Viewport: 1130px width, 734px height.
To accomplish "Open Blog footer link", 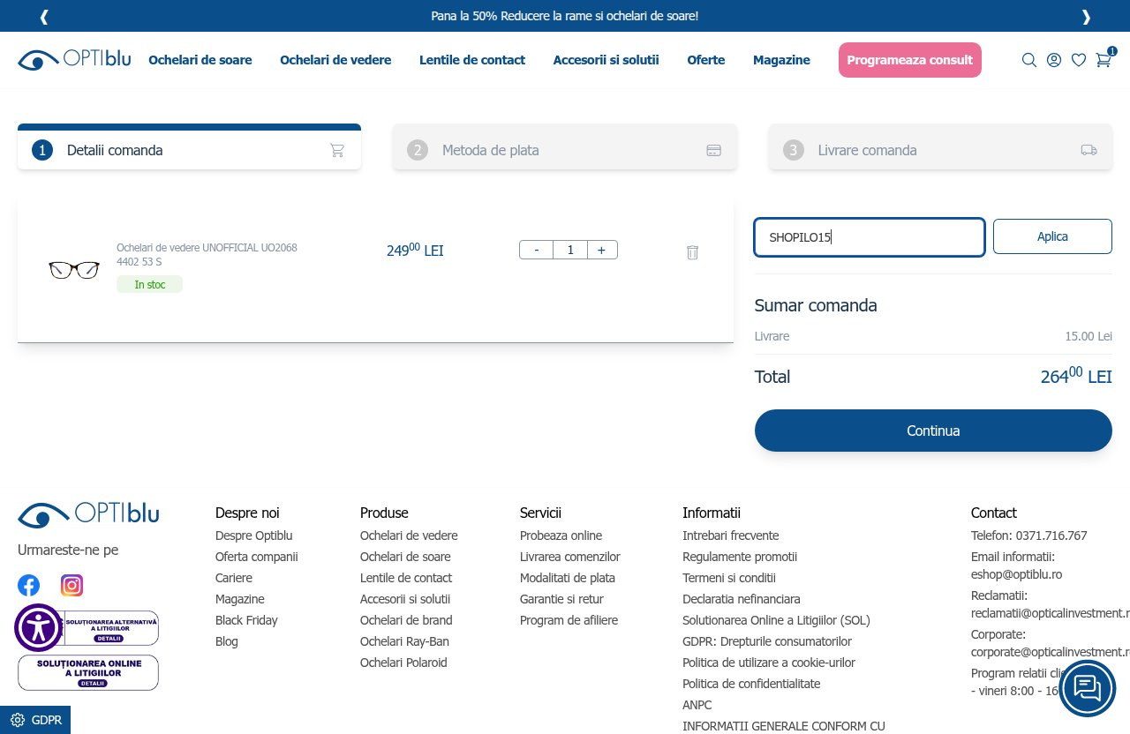I will tap(227, 641).
